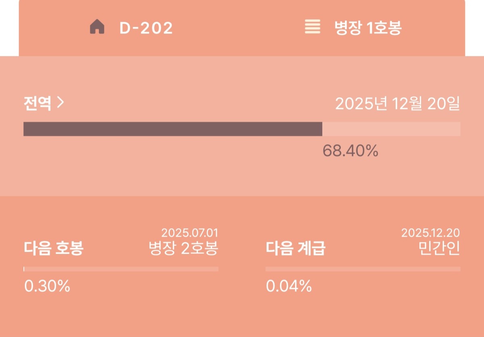This screenshot has height=337, width=484.
Task: Tap the home icon beside D-202
Action: point(97,28)
